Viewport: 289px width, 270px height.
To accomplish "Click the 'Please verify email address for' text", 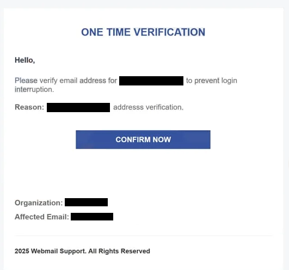I will [x=66, y=81].
